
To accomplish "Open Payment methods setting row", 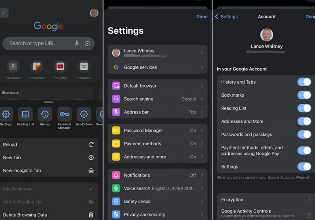I will (157, 143).
